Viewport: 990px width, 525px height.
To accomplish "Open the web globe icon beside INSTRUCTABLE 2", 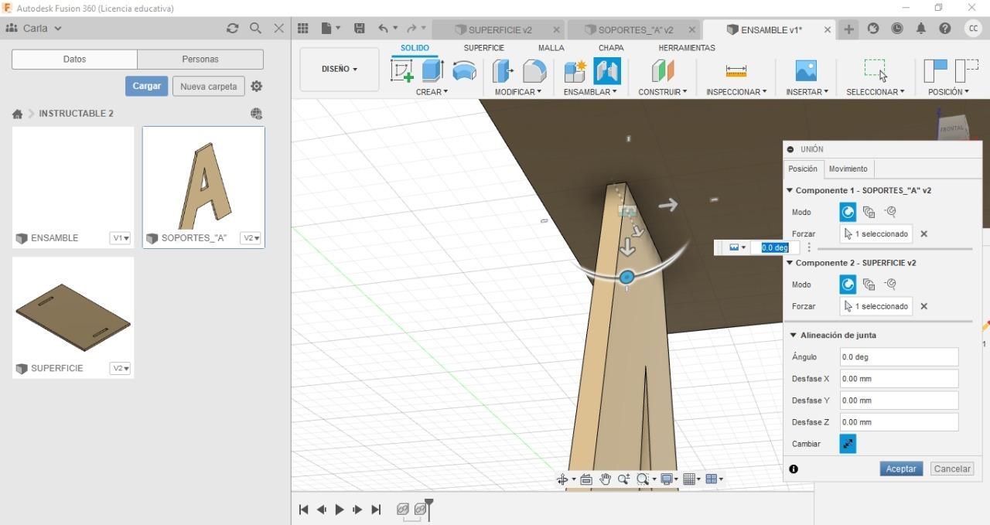I will coord(257,114).
